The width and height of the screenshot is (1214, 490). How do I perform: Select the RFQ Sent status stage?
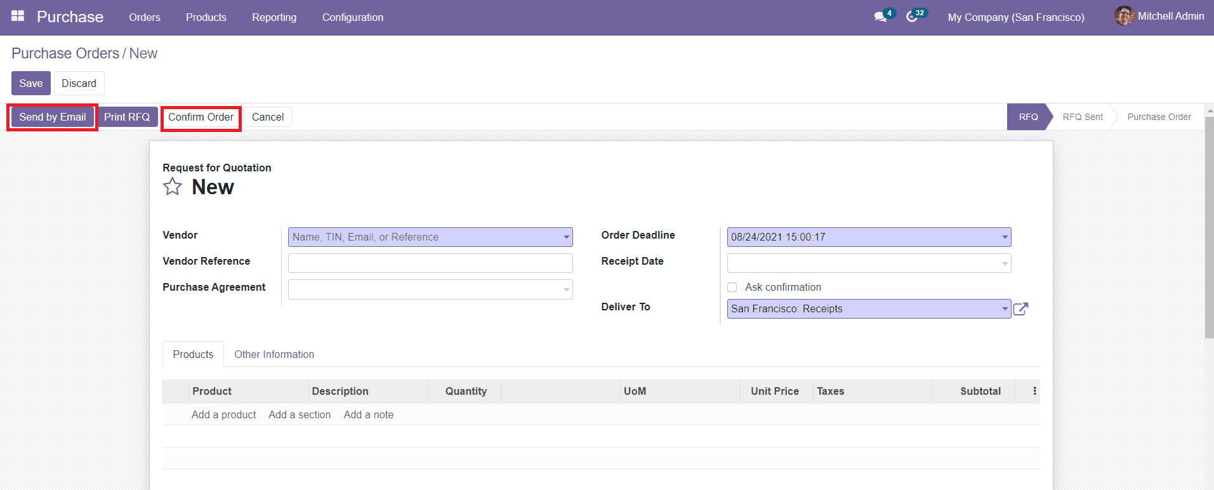coord(1083,117)
